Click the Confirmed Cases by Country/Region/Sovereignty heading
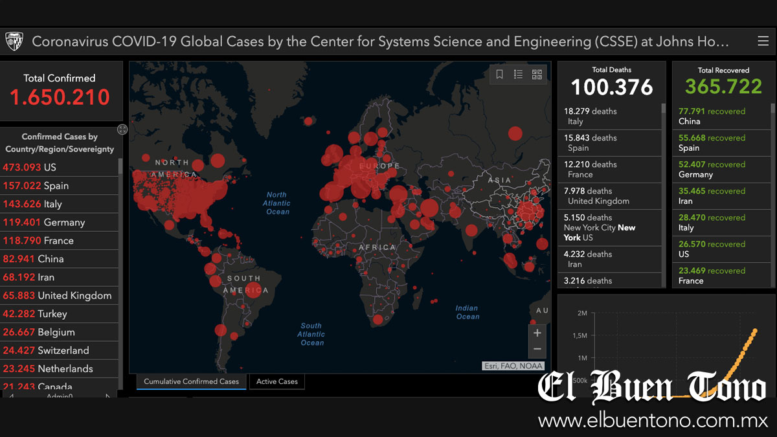This screenshot has width=777, height=437. [60, 143]
